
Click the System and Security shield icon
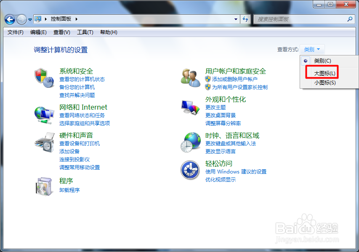[44, 78]
